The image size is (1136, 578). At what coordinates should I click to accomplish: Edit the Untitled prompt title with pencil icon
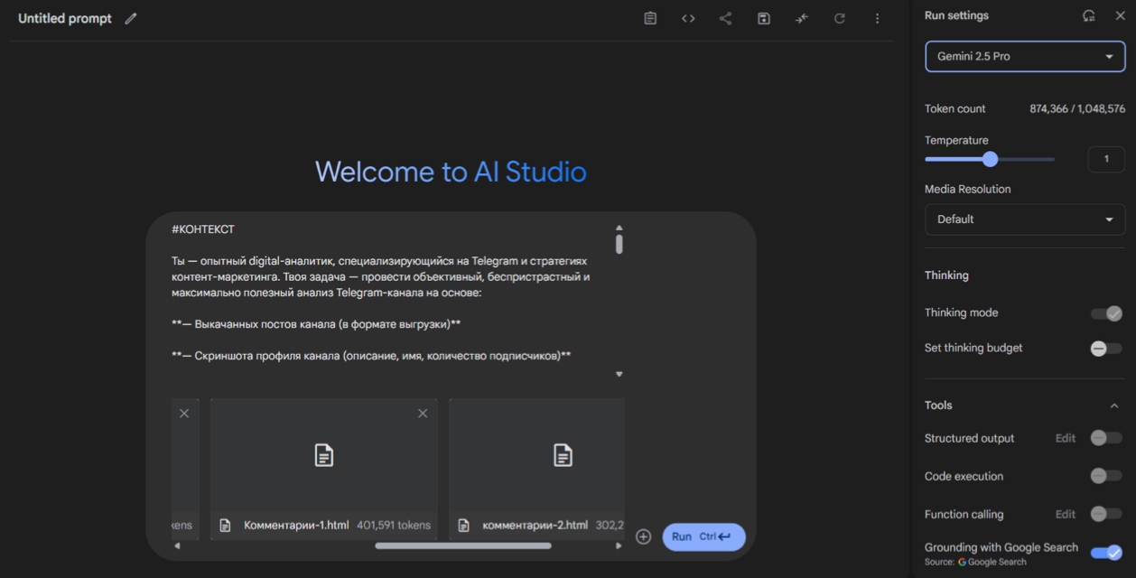tap(131, 18)
